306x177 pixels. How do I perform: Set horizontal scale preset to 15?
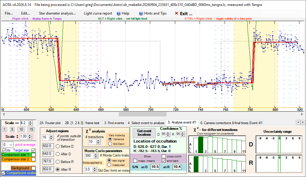point(31,129)
